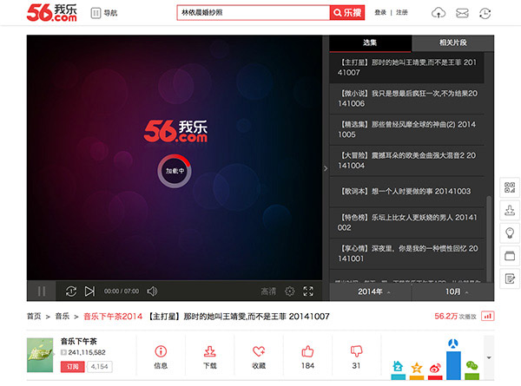Click the playlist panel scrollbar
The width and height of the screenshot is (521, 386).
click(x=489, y=239)
